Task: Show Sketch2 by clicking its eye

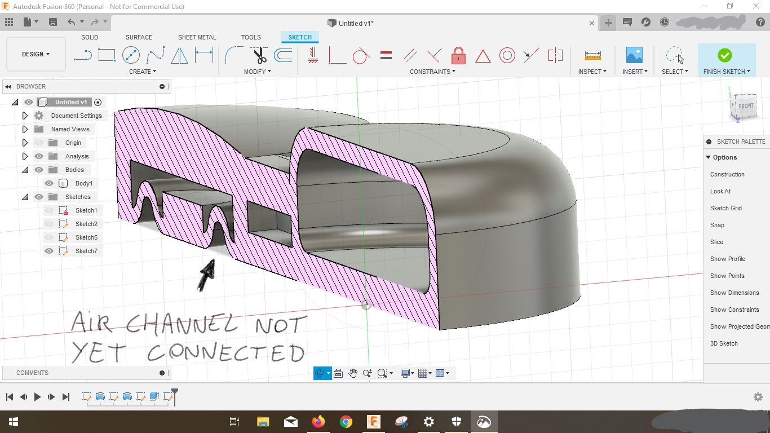Action: pyautogui.click(x=49, y=224)
